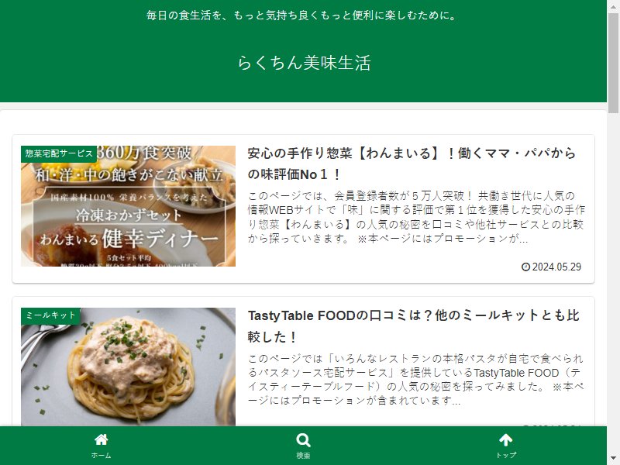Click the vertical scrollbar thumb
The height and width of the screenshot is (465, 620).
(x=613, y=64)
